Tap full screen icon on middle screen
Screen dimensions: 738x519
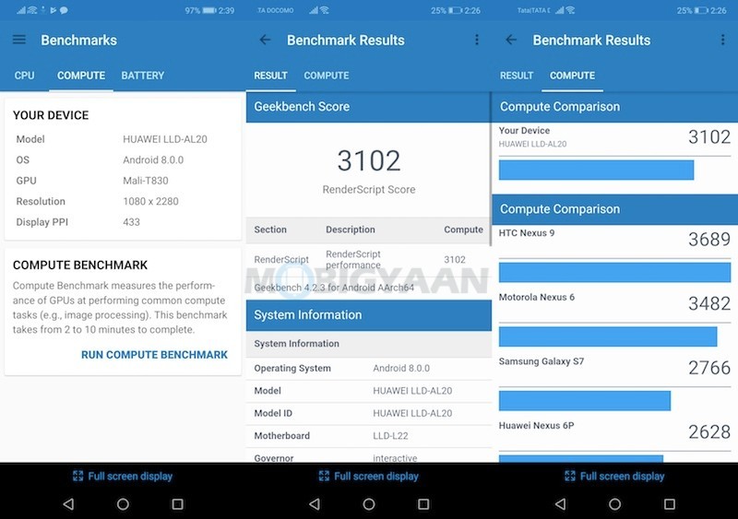point(324,477)
